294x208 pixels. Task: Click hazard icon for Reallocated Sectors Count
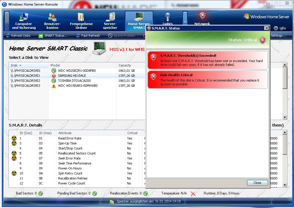tap(14, 153)
